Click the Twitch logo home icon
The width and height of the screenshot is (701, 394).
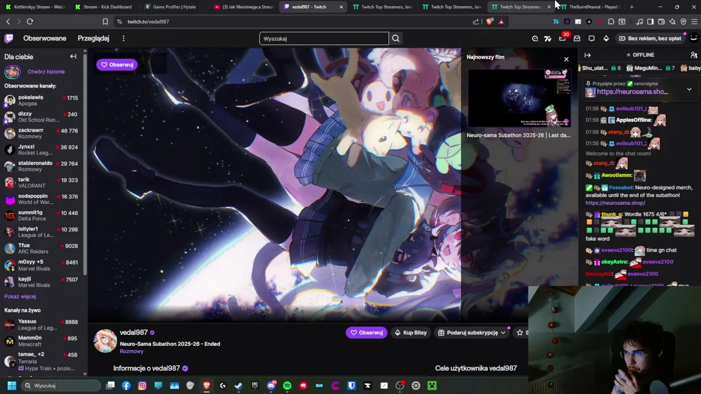click(x=9, y=38)
